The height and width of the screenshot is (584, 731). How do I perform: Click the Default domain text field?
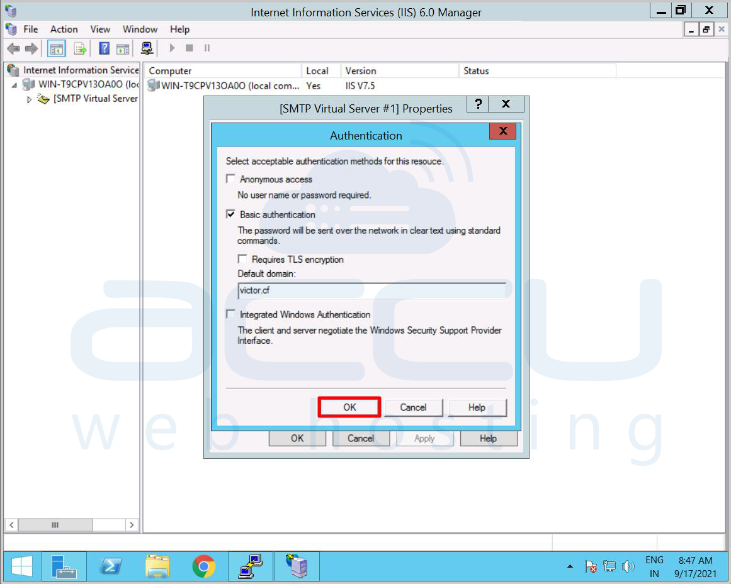tap(371, 290)
